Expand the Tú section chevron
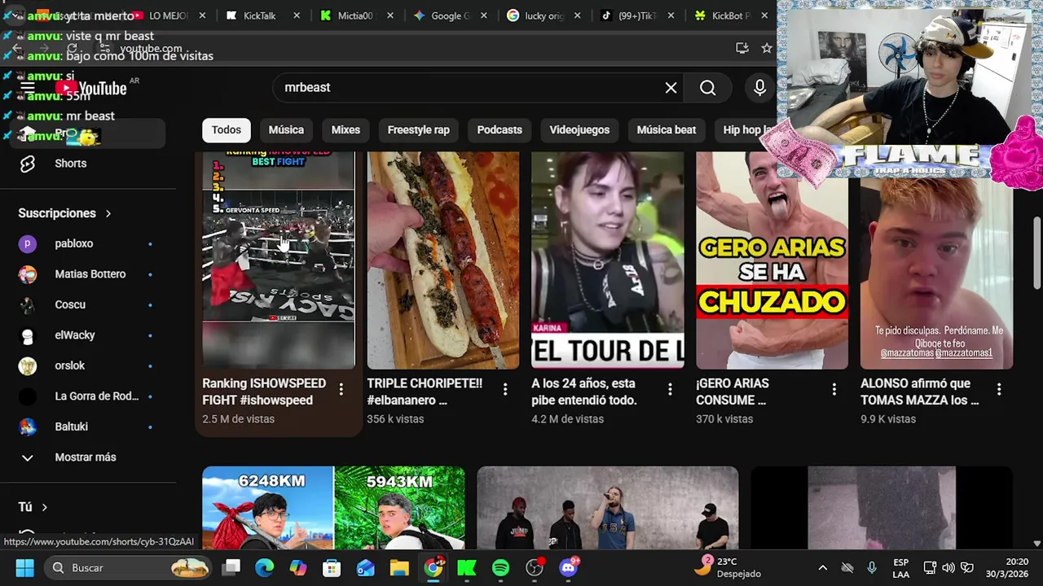Viewport: 1043px width, 586px height. 44,507
